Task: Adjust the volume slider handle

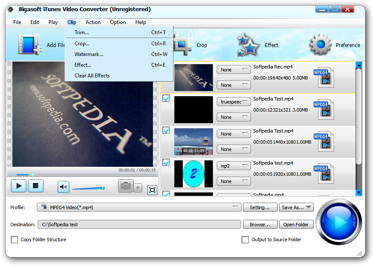Action: pyautogui.click(x=102, y=188)
